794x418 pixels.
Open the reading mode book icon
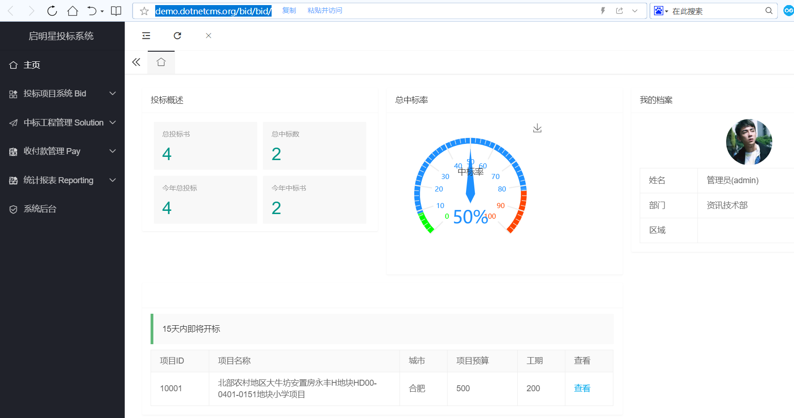point(116,11)
